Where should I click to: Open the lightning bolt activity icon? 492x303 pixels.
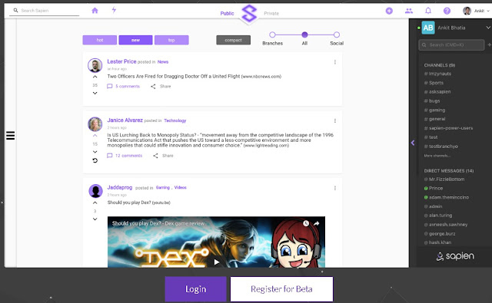coord(114,10)
